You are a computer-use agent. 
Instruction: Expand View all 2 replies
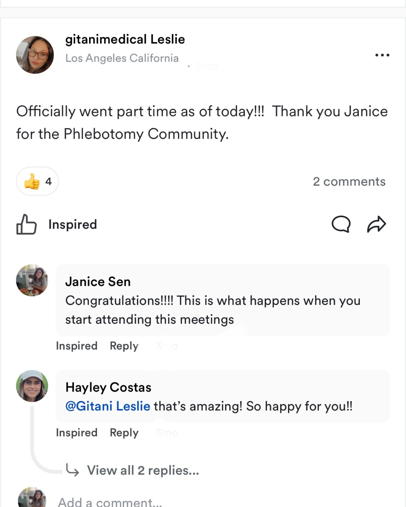143,470
